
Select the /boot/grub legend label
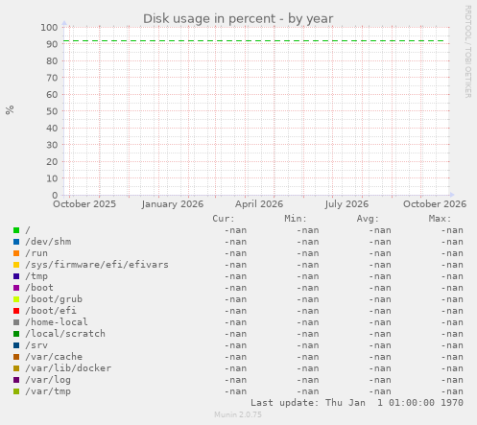(x=54, y=299)
